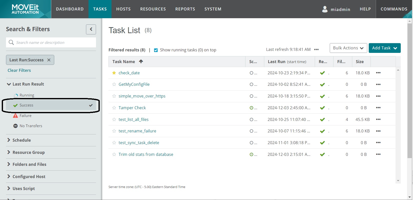The height and width of the screenshot is (200, 413).
Task: Go to the DASHBOARD tab
Action: pyautogui.click(x=70, y=9)
